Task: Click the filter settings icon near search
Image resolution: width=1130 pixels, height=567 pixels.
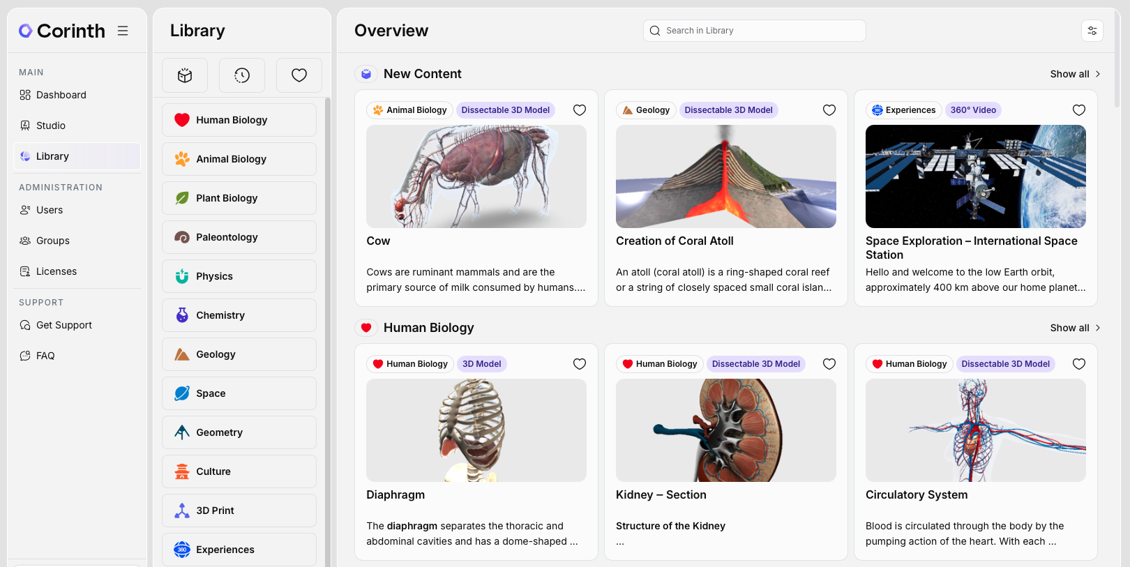Action: [x=1092, y=31]
